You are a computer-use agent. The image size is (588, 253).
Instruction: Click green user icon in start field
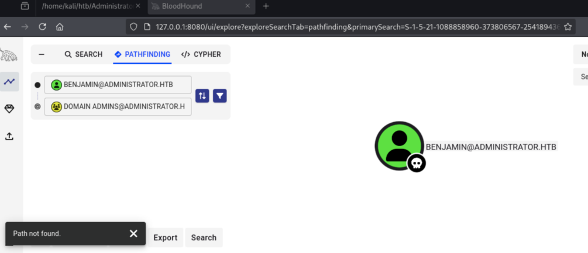point(56,85)
